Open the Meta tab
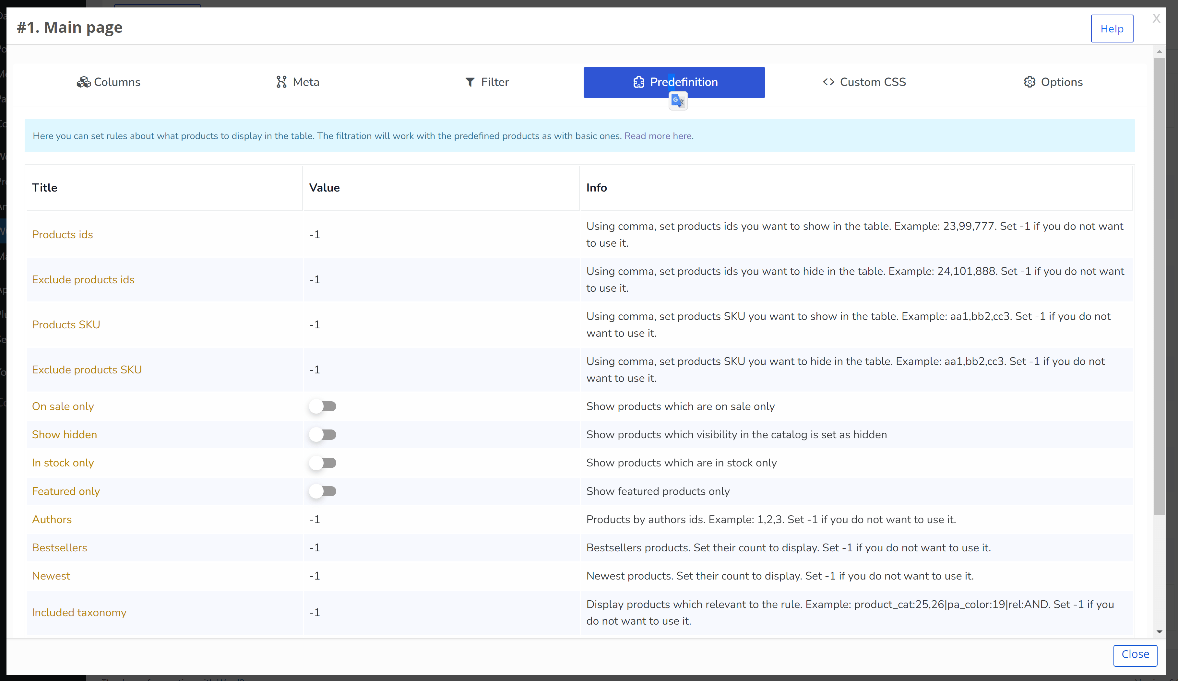This screenshot has height=681, width=1178. click(297, 82)
